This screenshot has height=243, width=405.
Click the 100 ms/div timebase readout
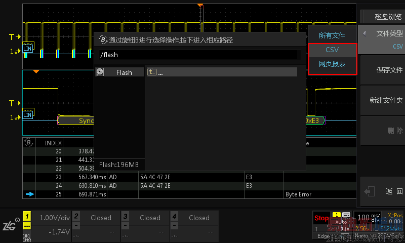(369, 218)
